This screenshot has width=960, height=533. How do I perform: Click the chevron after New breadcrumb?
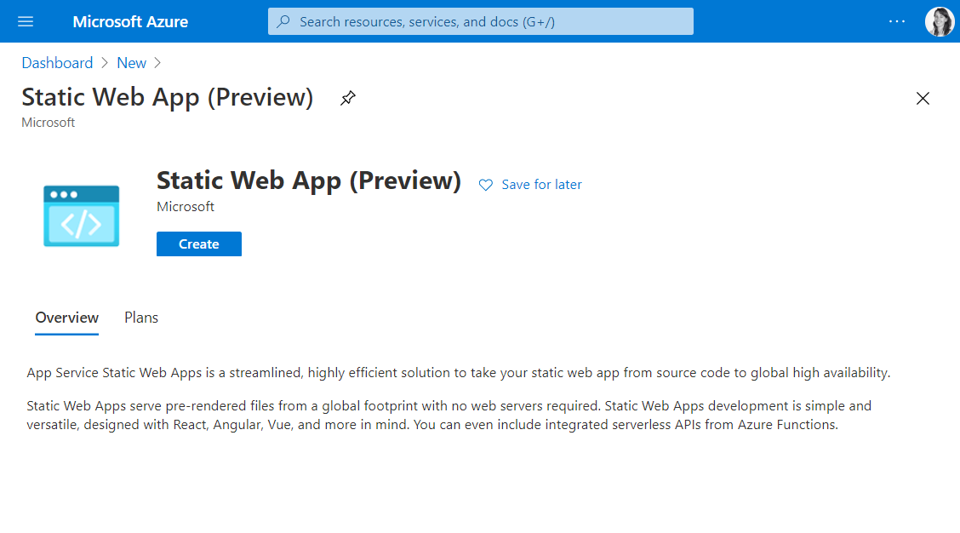click(157, 63)
